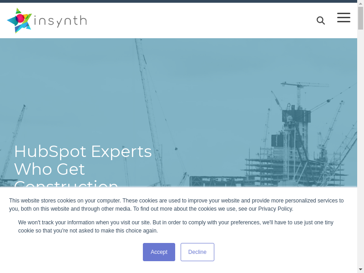364x273 pixels.
Task: Accept the cookie consent
Action: pos(159,252)
